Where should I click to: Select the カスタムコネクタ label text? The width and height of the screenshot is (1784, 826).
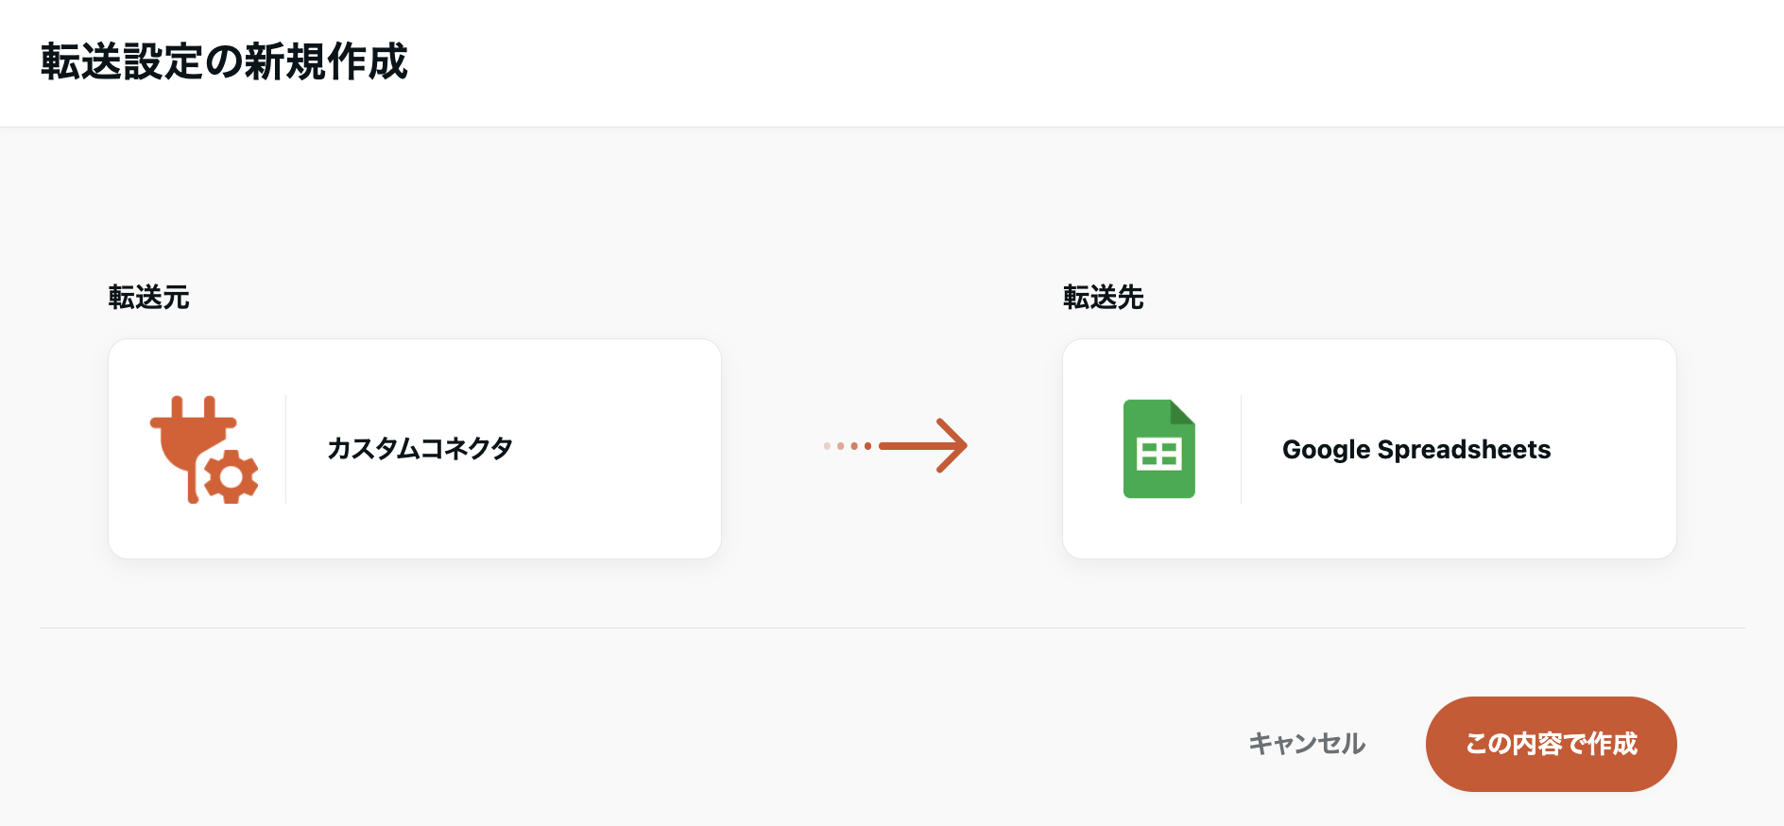point(420,449)
